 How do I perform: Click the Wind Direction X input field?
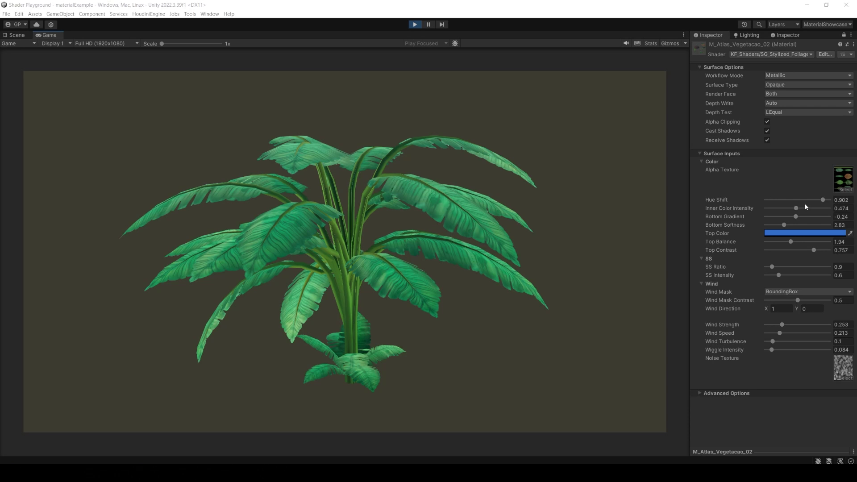click(781, 309)
